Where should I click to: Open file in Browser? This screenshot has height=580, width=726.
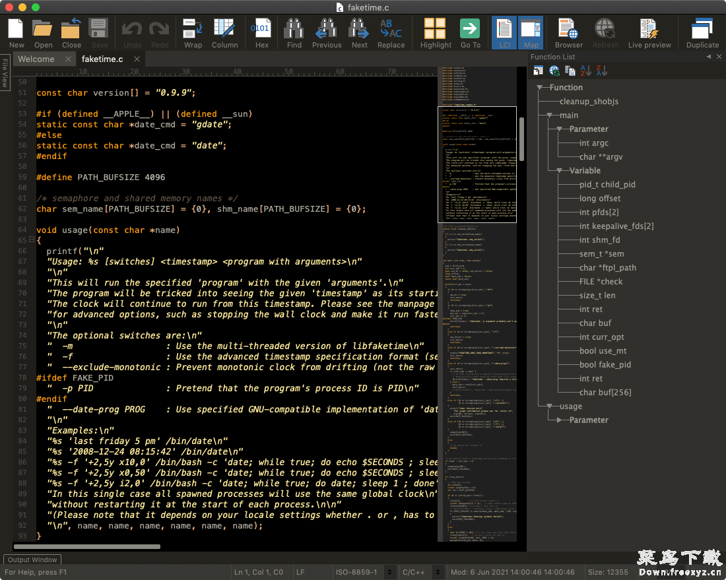[568, 33]
